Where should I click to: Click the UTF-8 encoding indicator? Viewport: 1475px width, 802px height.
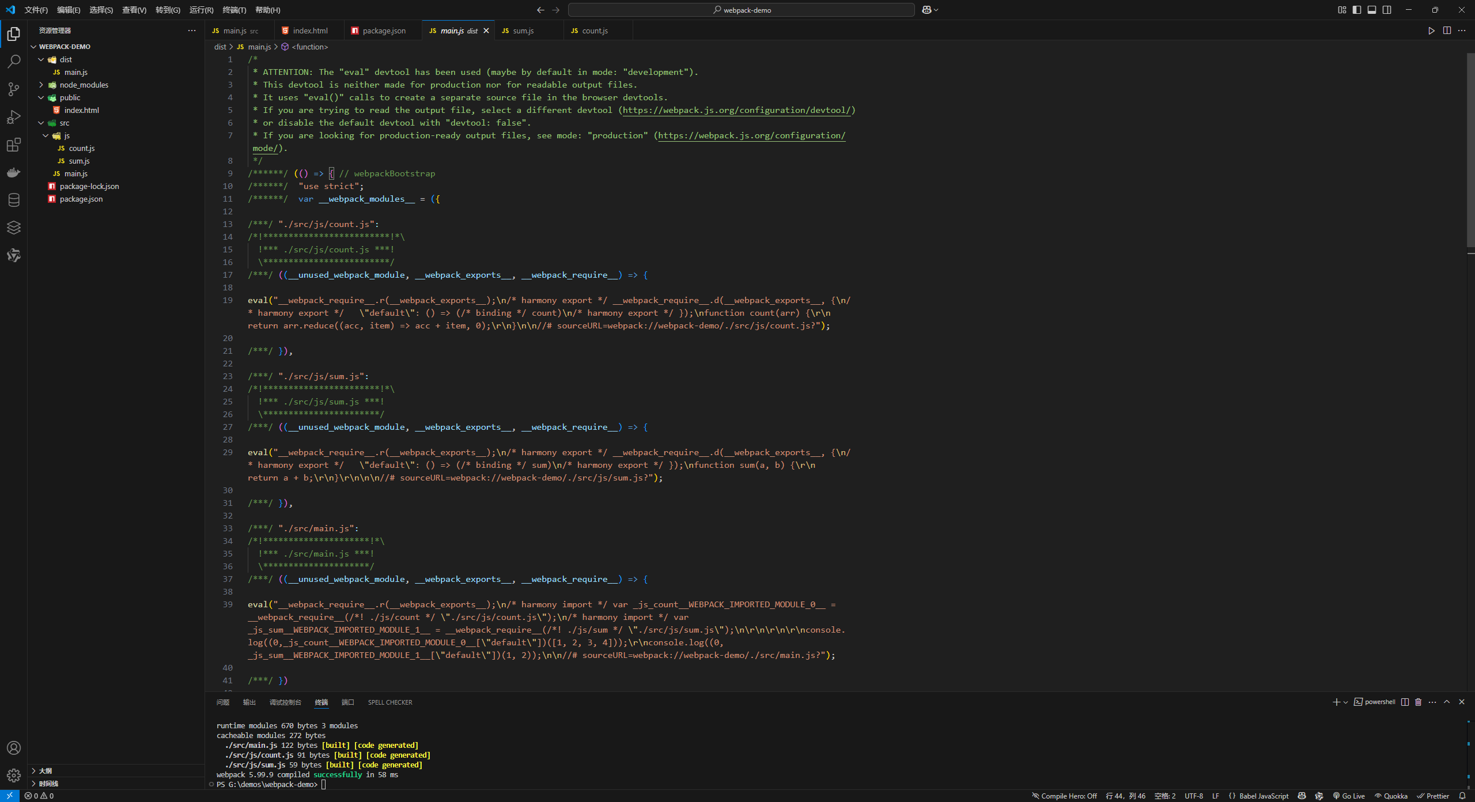pos(1194,796)
